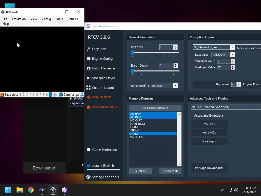Open Easy Start wand icon
Screen dimensions: 261x196
pos(88,49)
